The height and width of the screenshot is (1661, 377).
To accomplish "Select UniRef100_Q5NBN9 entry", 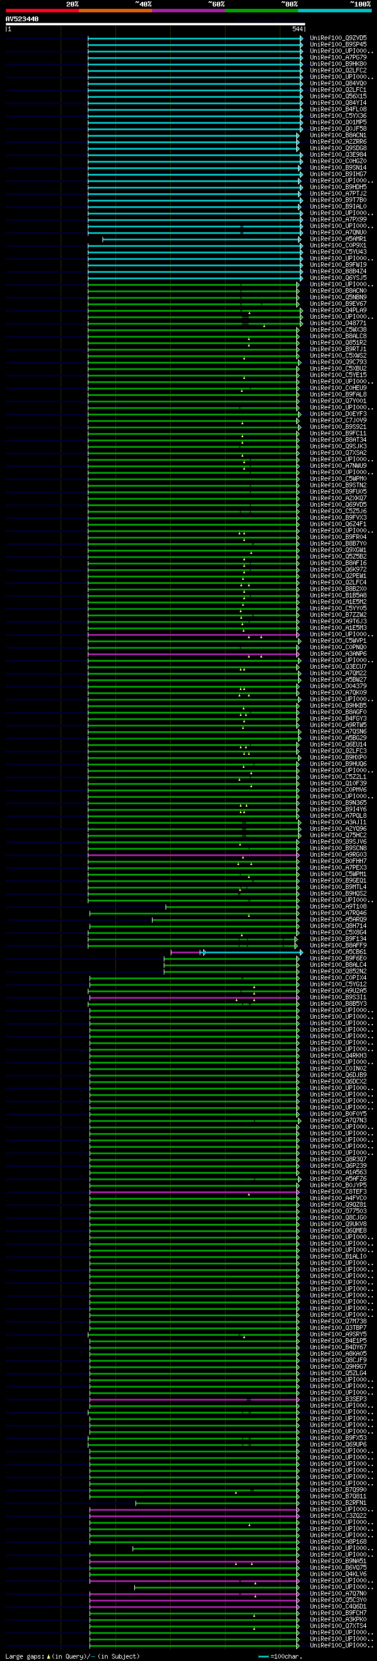I will tap(338, 296).
